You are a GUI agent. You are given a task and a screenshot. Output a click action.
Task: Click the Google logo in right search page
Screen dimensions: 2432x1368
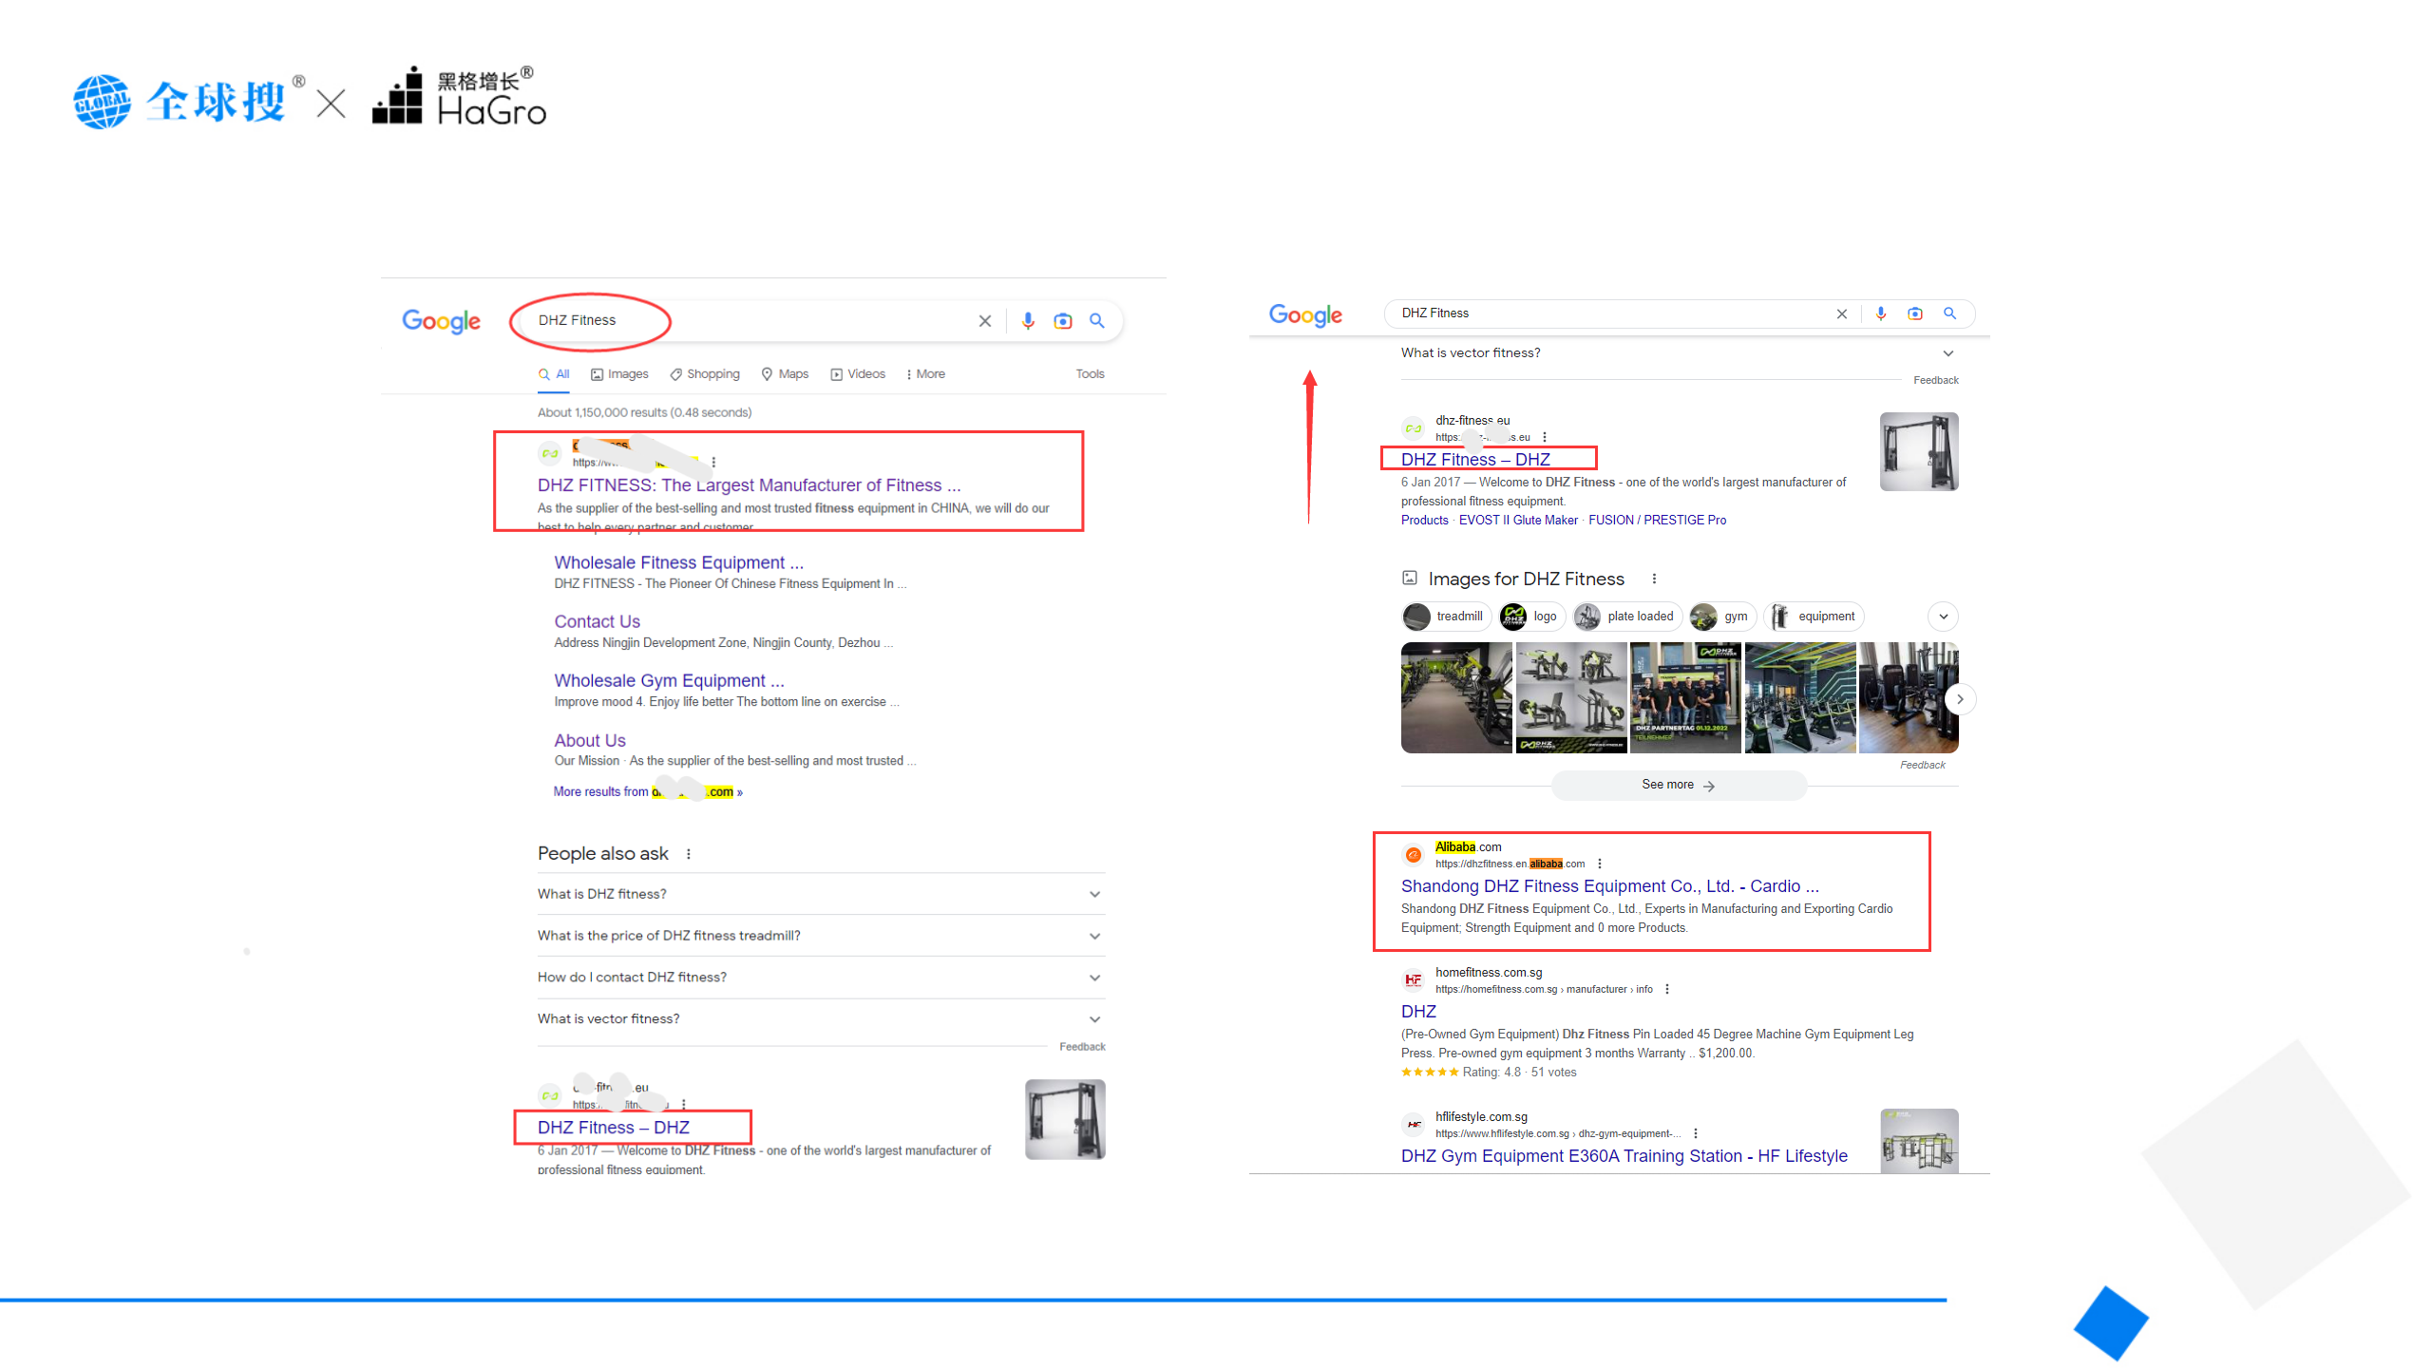click(x=1305, y=314)
